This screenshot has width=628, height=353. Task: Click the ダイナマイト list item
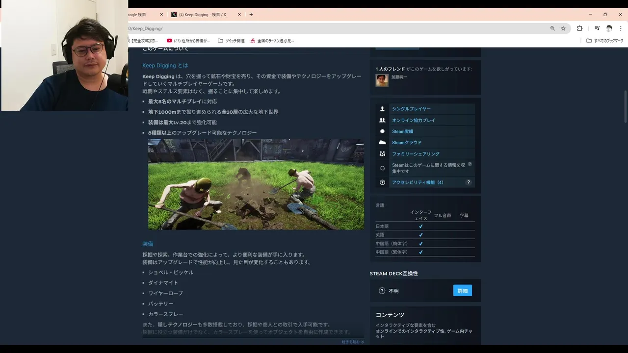(x=163, y=283)
